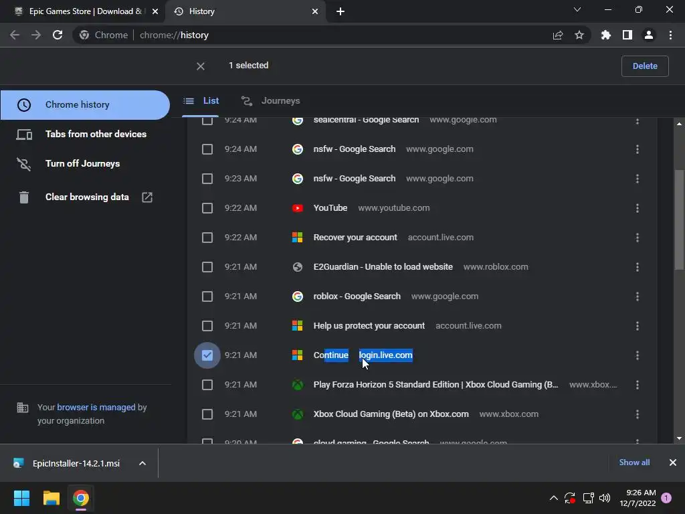Close the History tab
Screen dimensions: 685x514
pyautogui.click(x=315, y=11)
